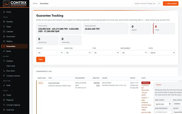
Task: Click the Received (active) totals card
Action: coord(106,28)
